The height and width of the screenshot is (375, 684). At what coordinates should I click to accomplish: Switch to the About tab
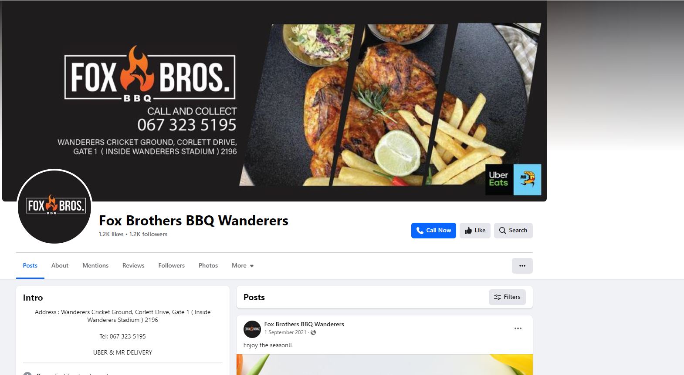pyautogui.click(x=60, y=266)
